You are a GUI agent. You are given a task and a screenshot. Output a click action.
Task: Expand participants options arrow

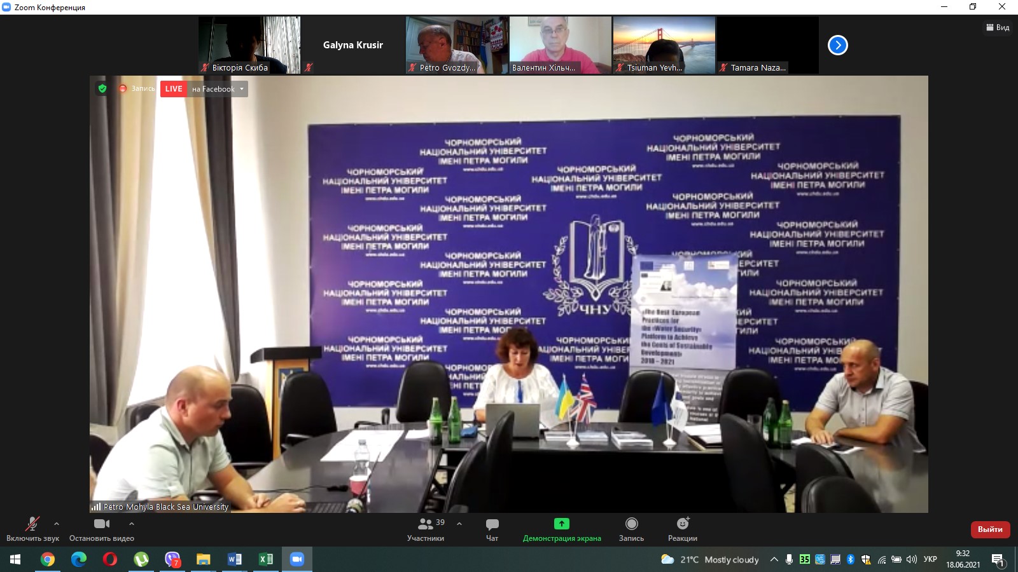pos(459,524)
